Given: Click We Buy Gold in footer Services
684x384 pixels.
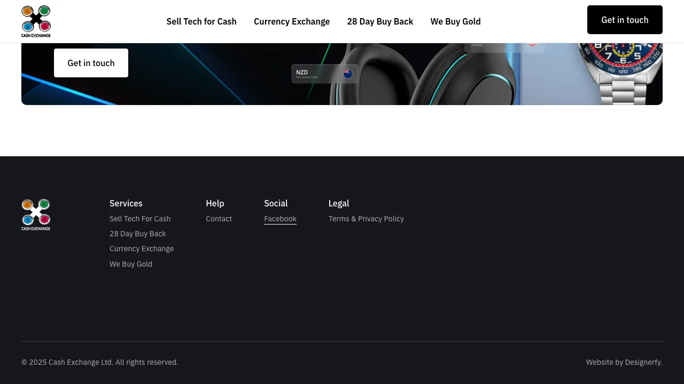Looking at the screenshot, I should 131,264.
